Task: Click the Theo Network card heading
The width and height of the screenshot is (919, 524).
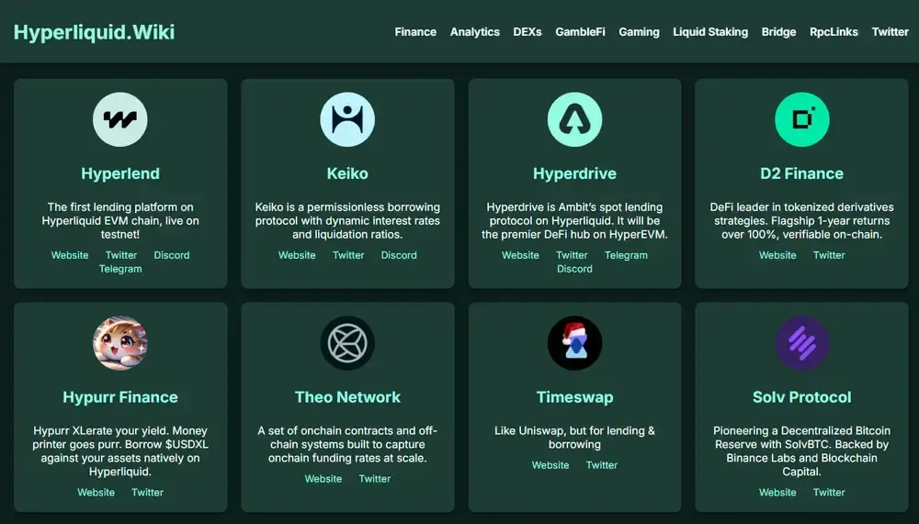Action: 347,397
